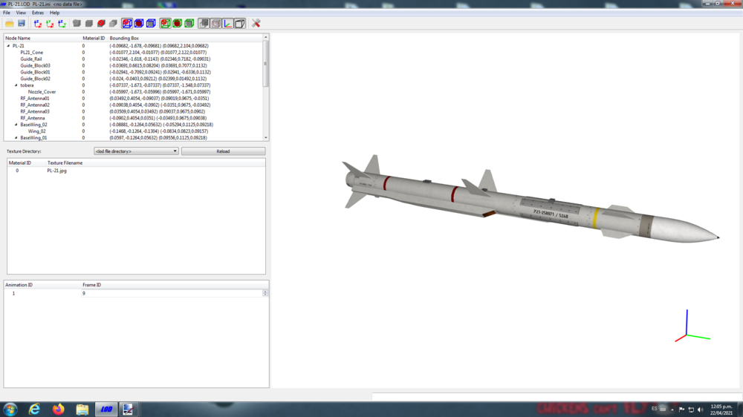This screenshot has width=743, height=417.
Task: Click the gray cube with red prohibition icon
Action: 101,23
